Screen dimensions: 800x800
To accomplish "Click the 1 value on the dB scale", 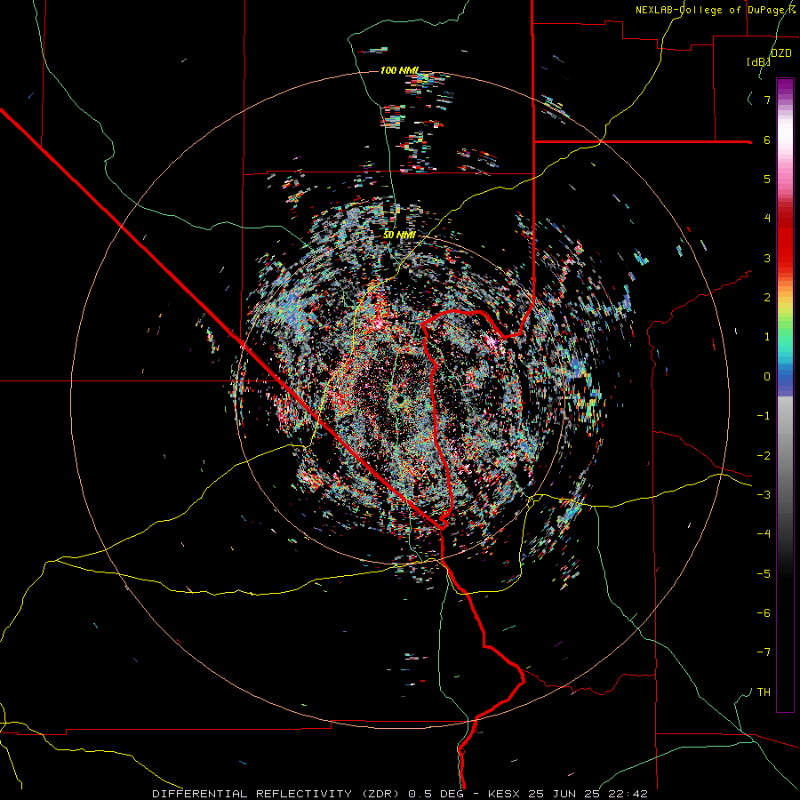I will tap(767, 337).
